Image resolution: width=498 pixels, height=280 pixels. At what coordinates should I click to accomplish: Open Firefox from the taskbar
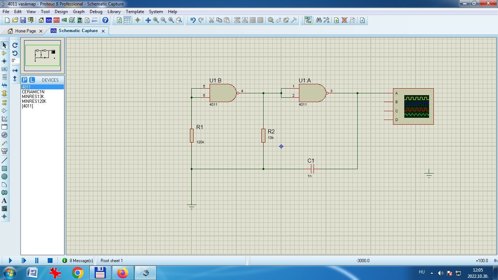coord(123,273)
